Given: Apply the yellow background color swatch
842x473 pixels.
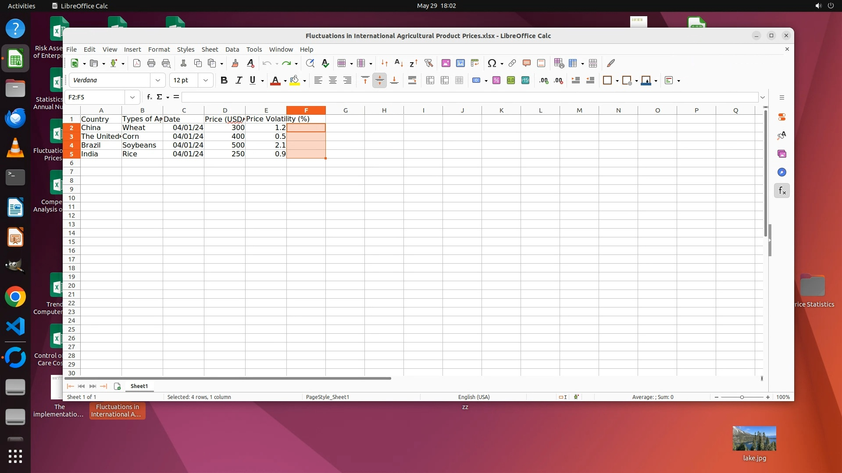Looking at the screenshot, I should pyautogui.click(x=294, y=81).
